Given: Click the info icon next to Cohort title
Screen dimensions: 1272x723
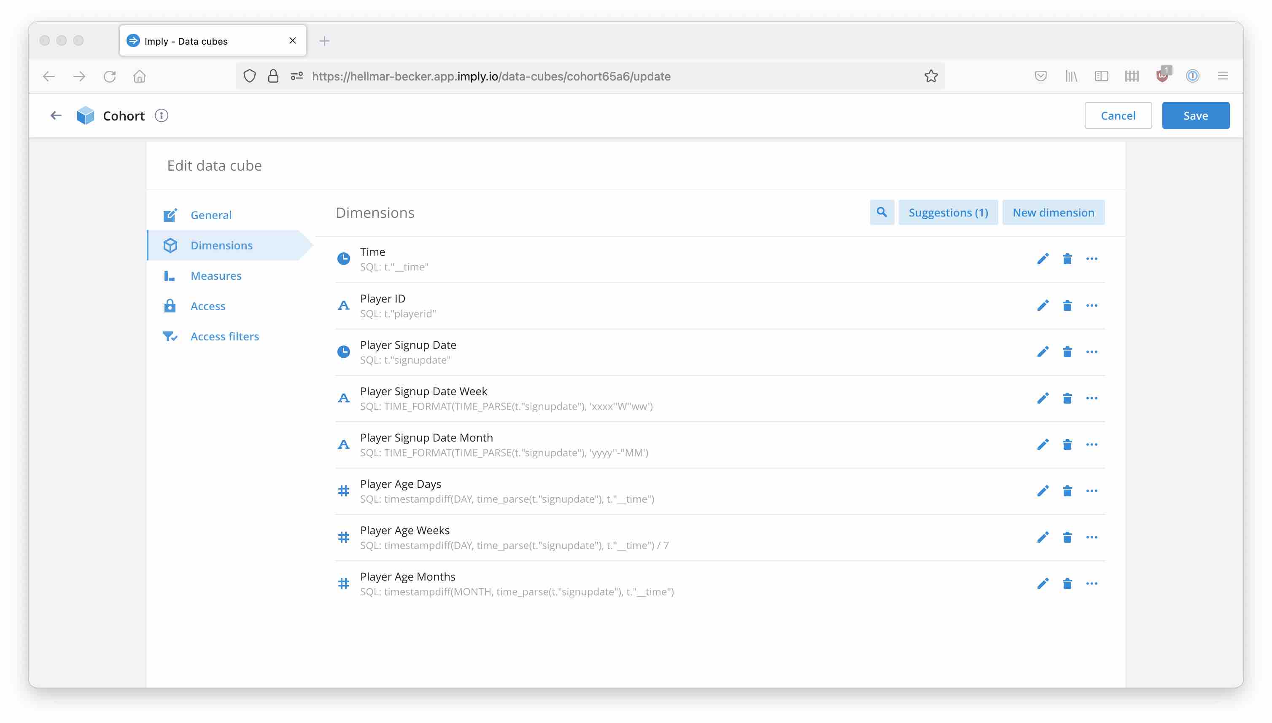Looking at the screenshot, I should tap(161, 115).
